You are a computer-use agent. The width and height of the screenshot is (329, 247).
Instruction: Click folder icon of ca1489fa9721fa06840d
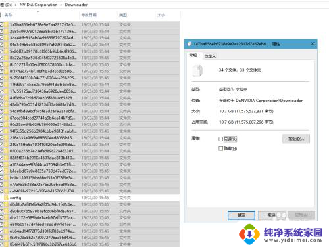(6, 191)
